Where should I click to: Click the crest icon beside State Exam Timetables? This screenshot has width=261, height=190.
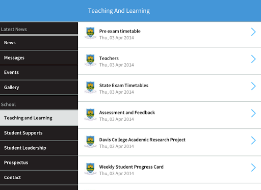click(90, 88)
